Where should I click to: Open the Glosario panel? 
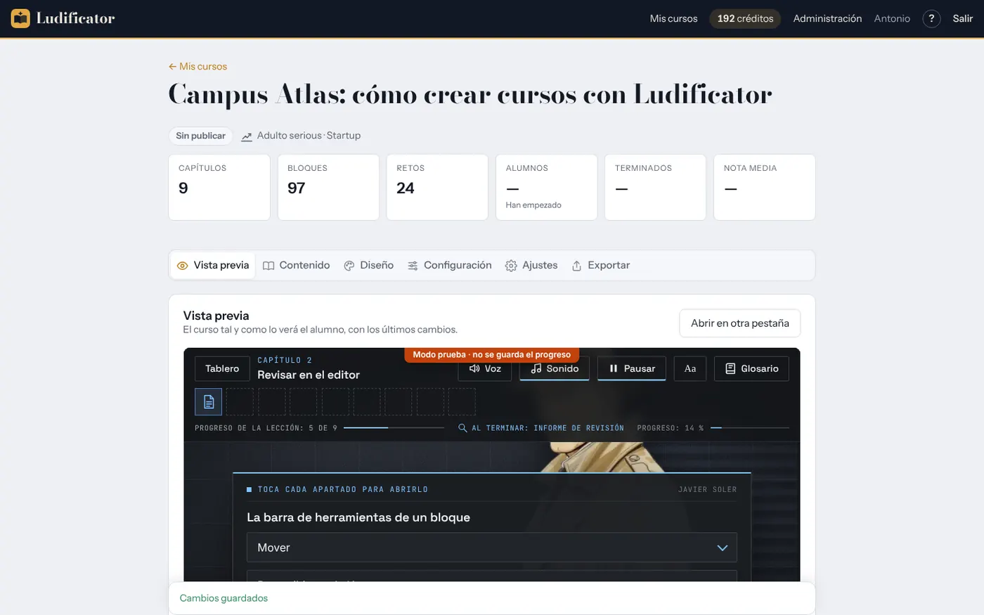pyautogui.click(x=751, y=369)
